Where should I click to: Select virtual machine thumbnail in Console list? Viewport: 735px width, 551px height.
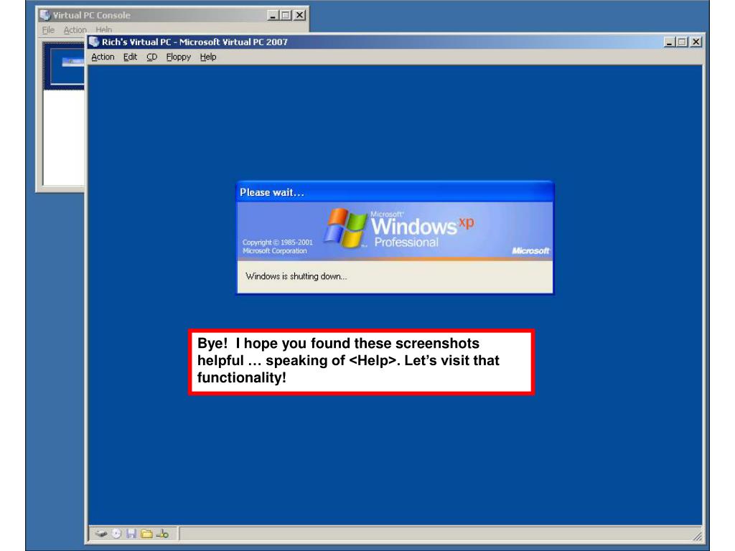(64, 65)
